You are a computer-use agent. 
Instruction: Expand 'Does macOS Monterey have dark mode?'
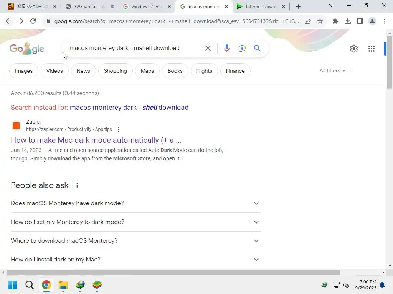point(136,203)
